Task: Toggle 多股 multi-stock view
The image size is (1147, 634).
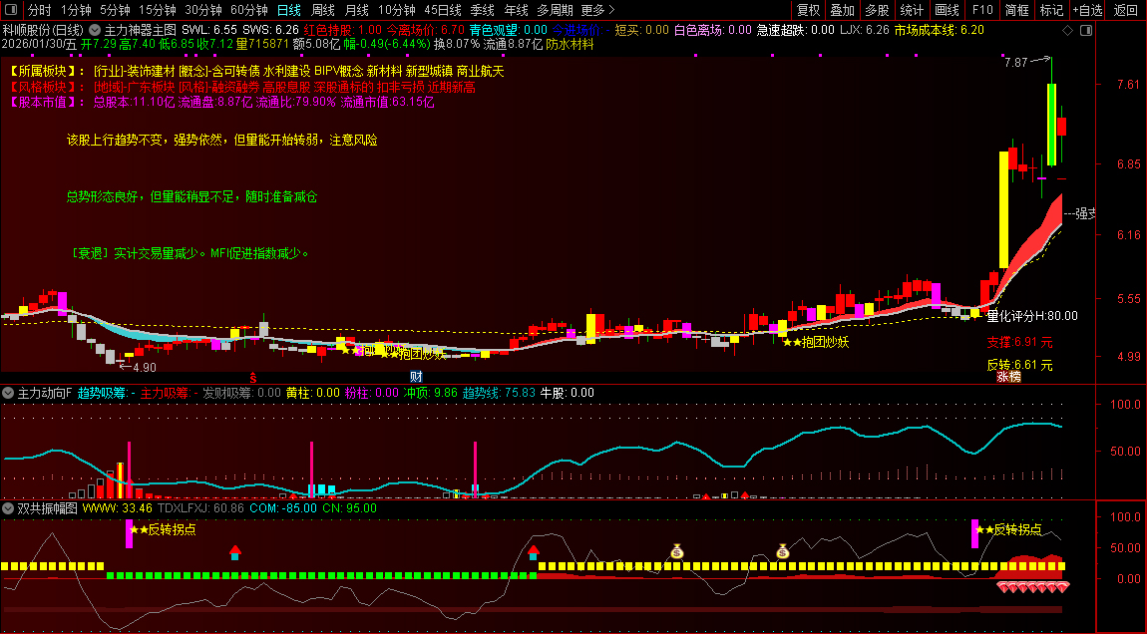Action: click(x=877, y=10)
